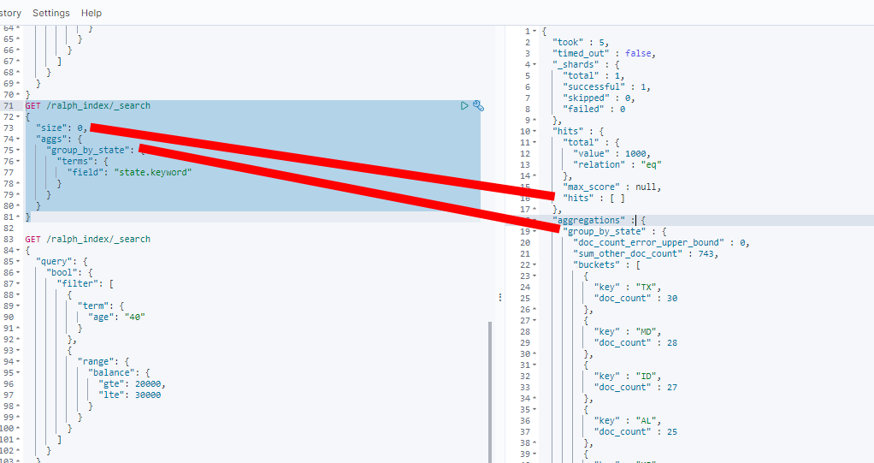The image size is (874, 463).
Task: Fold the "buckets" array at output line 22
Action: coord(534,265)
